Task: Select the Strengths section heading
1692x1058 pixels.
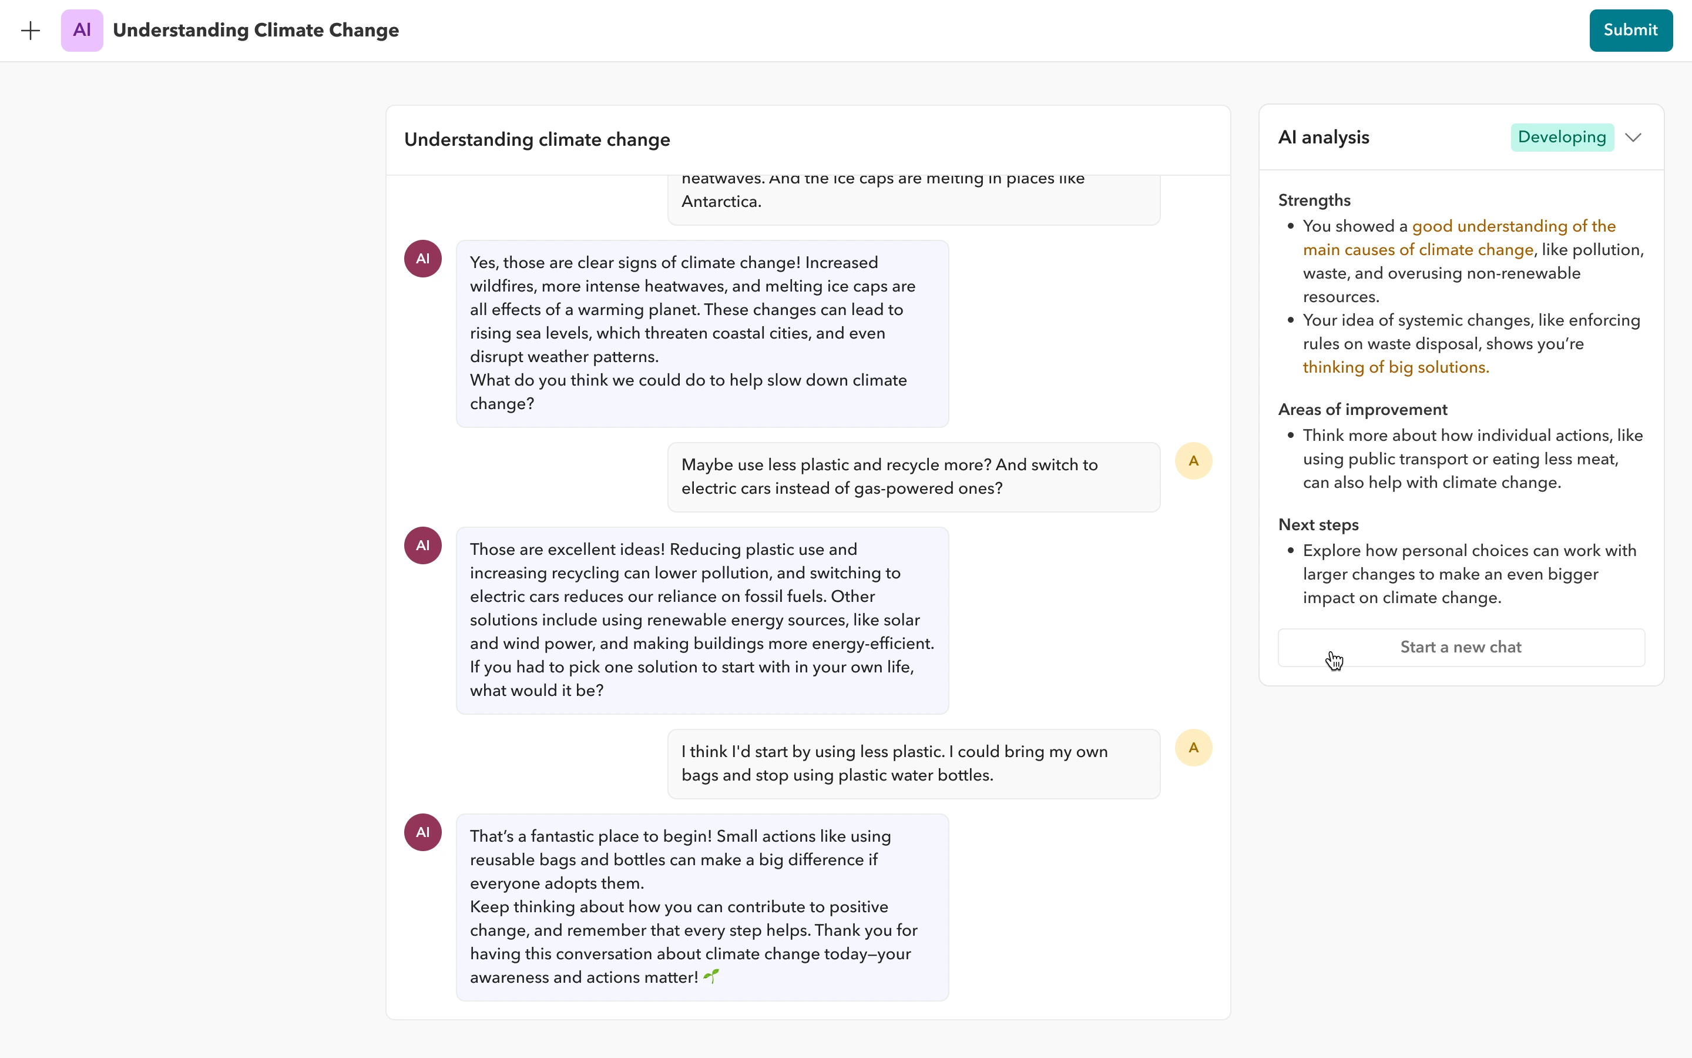Action: pos(1314,199)
